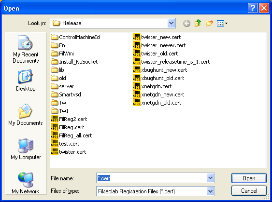272x202 pixels.
Task: Open the View menu icon
Action: 222,23
